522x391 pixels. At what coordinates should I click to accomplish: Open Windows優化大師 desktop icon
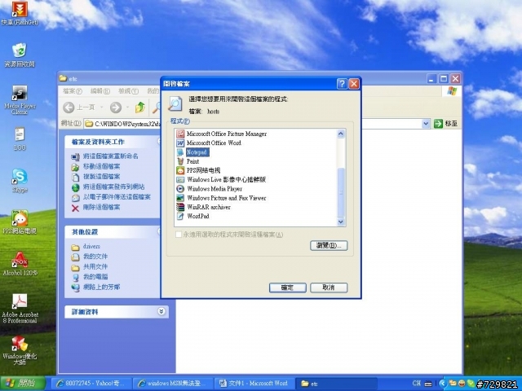click(20, 350)
